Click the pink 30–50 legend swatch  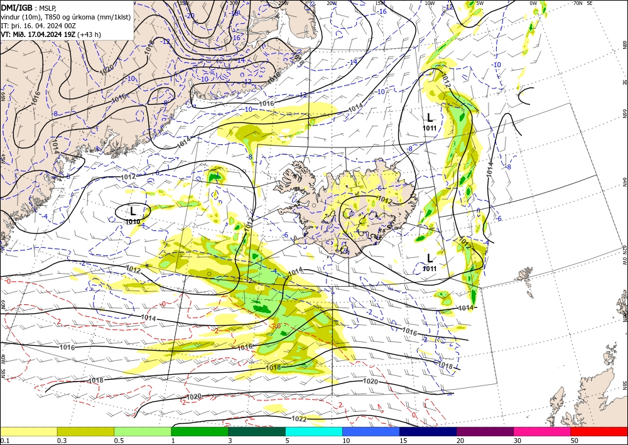point(543,431)
